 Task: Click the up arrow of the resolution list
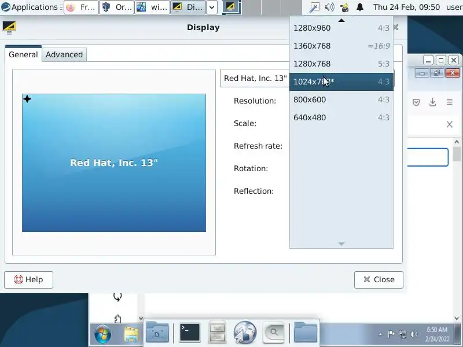coord(341,20)
